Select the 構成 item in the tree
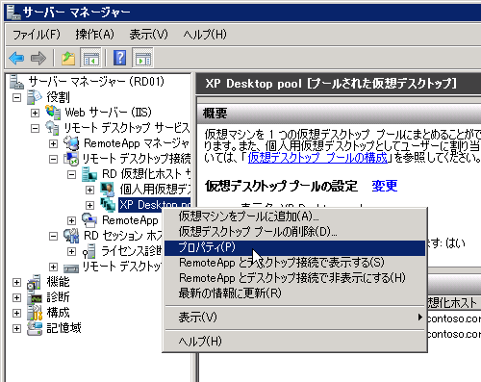The width and height of the screenshot is (481, 382). (x=58, y=313)
